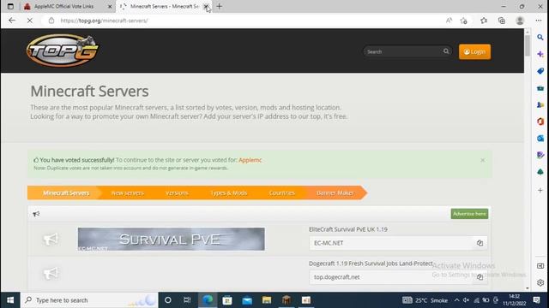The width and height of the screenshot is (549, 308).
Task: Open the notification center icon
Action: (x=537, y=300)
